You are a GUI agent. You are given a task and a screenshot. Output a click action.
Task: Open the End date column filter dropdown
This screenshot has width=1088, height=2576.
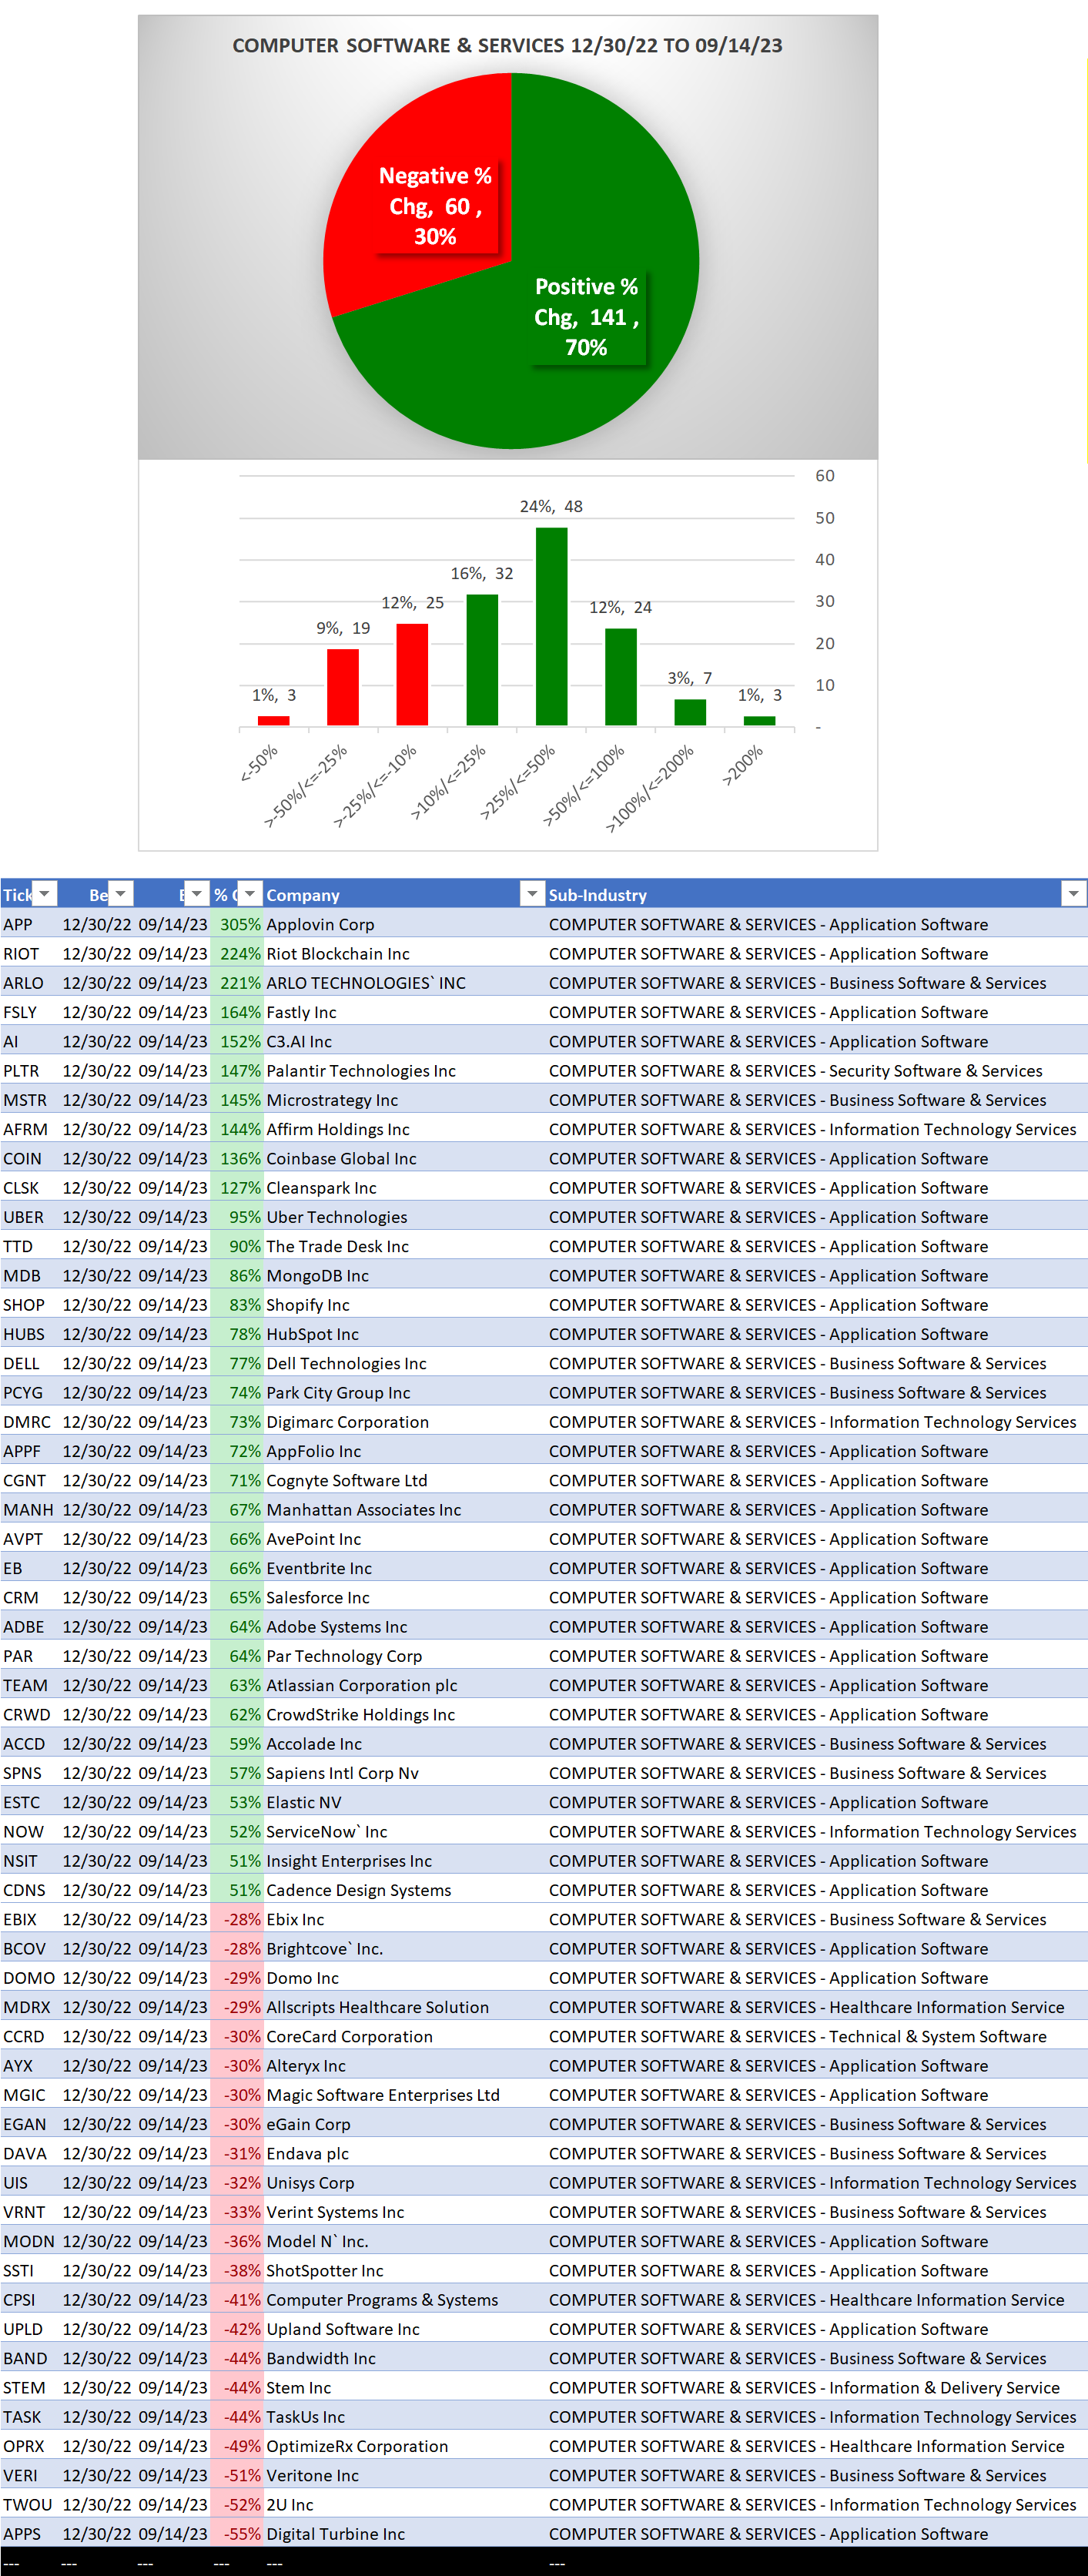click(197, 894)
